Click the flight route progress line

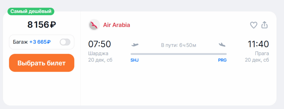pyautogui.click(x=179, y=54)
